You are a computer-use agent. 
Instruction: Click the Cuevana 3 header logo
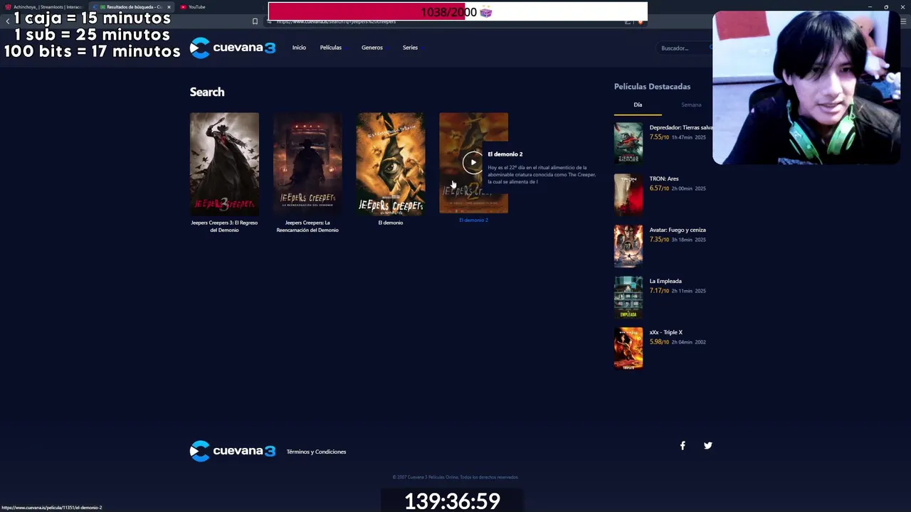[x=233, y=48]
